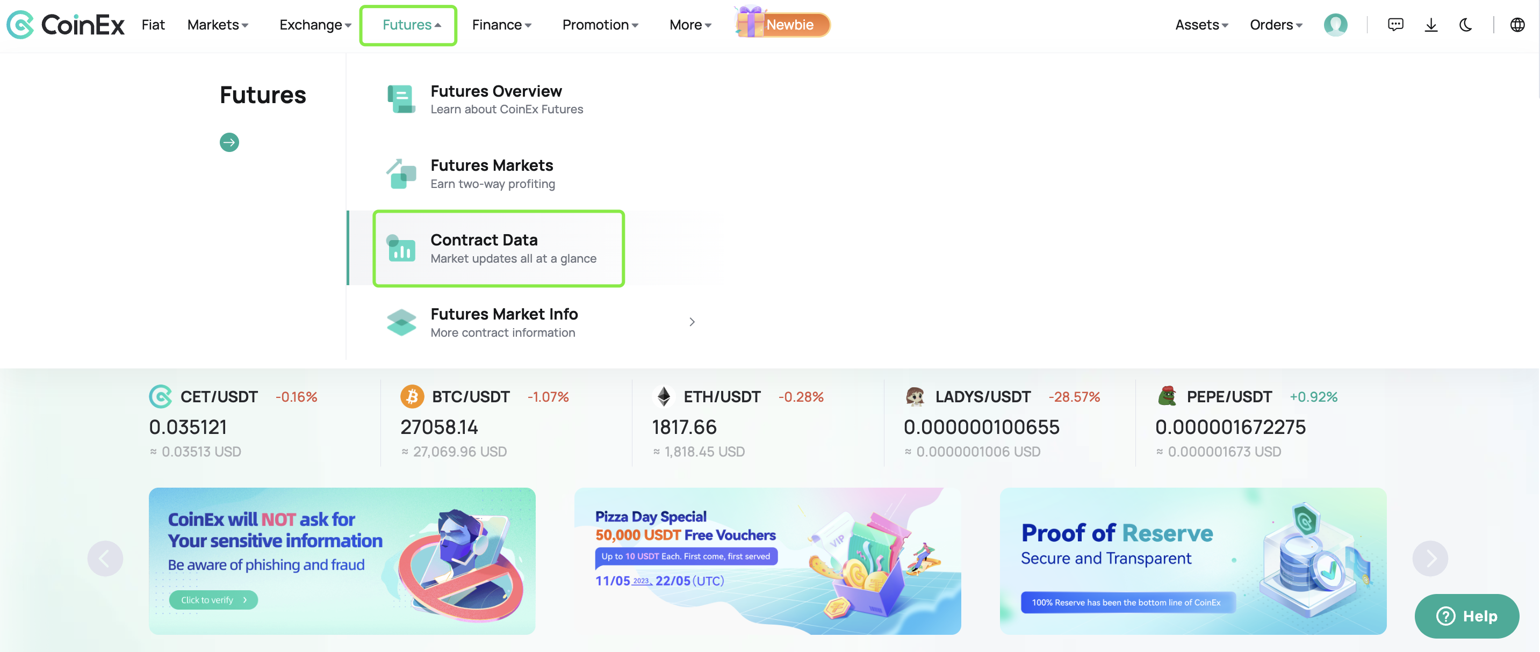Click the Fiat navigation link

(x=153, y=25)
